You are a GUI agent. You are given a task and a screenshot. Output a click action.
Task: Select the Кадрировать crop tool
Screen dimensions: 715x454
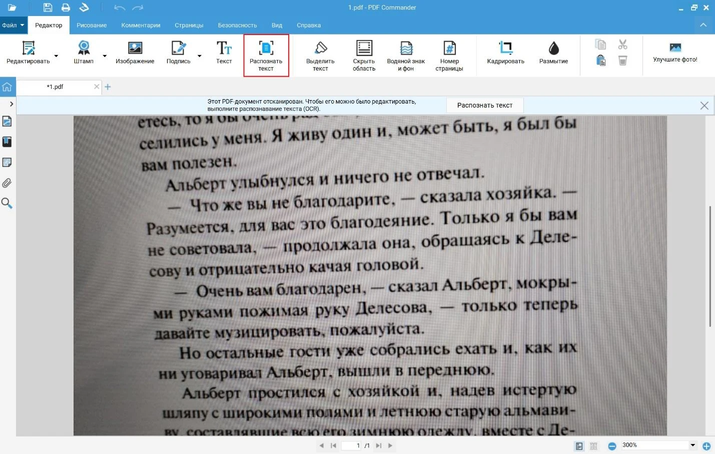(506, 53)
